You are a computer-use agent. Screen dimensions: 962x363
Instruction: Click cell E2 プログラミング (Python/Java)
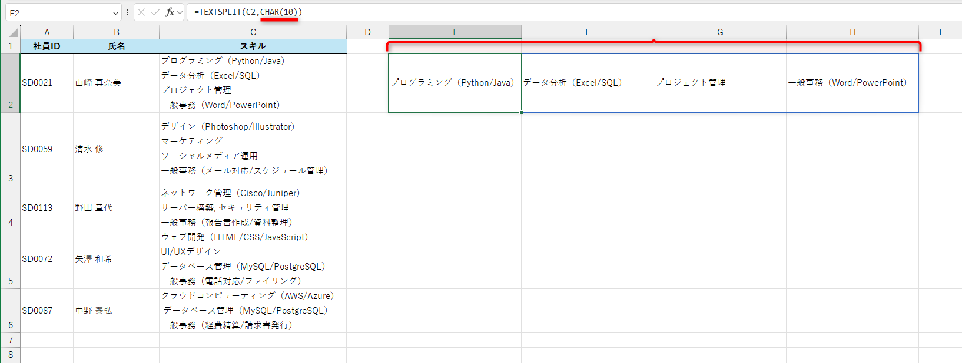455,83
